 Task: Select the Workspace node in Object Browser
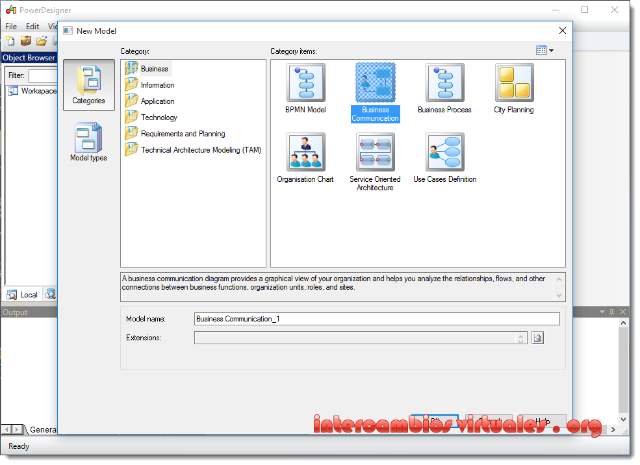pos(32,90)
